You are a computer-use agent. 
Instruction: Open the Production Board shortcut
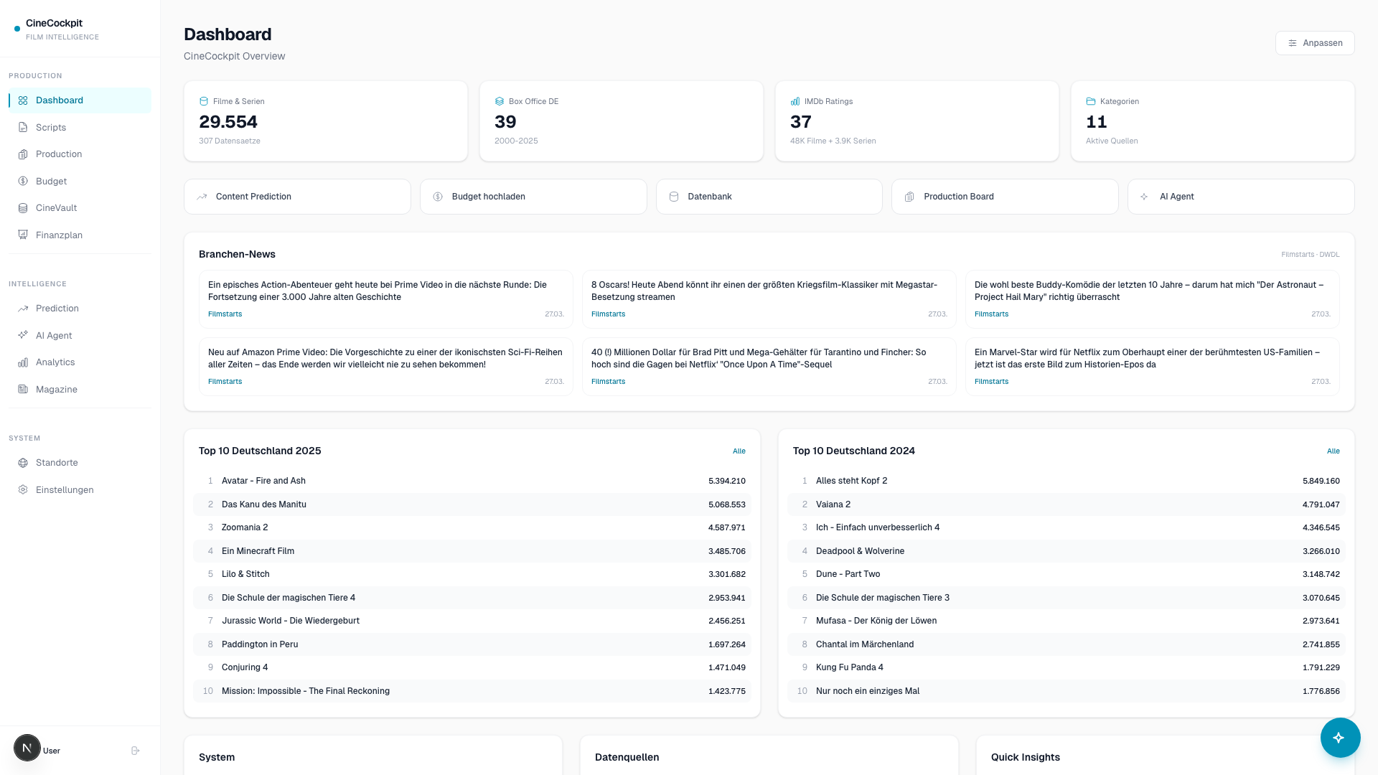coord(1004,197)
